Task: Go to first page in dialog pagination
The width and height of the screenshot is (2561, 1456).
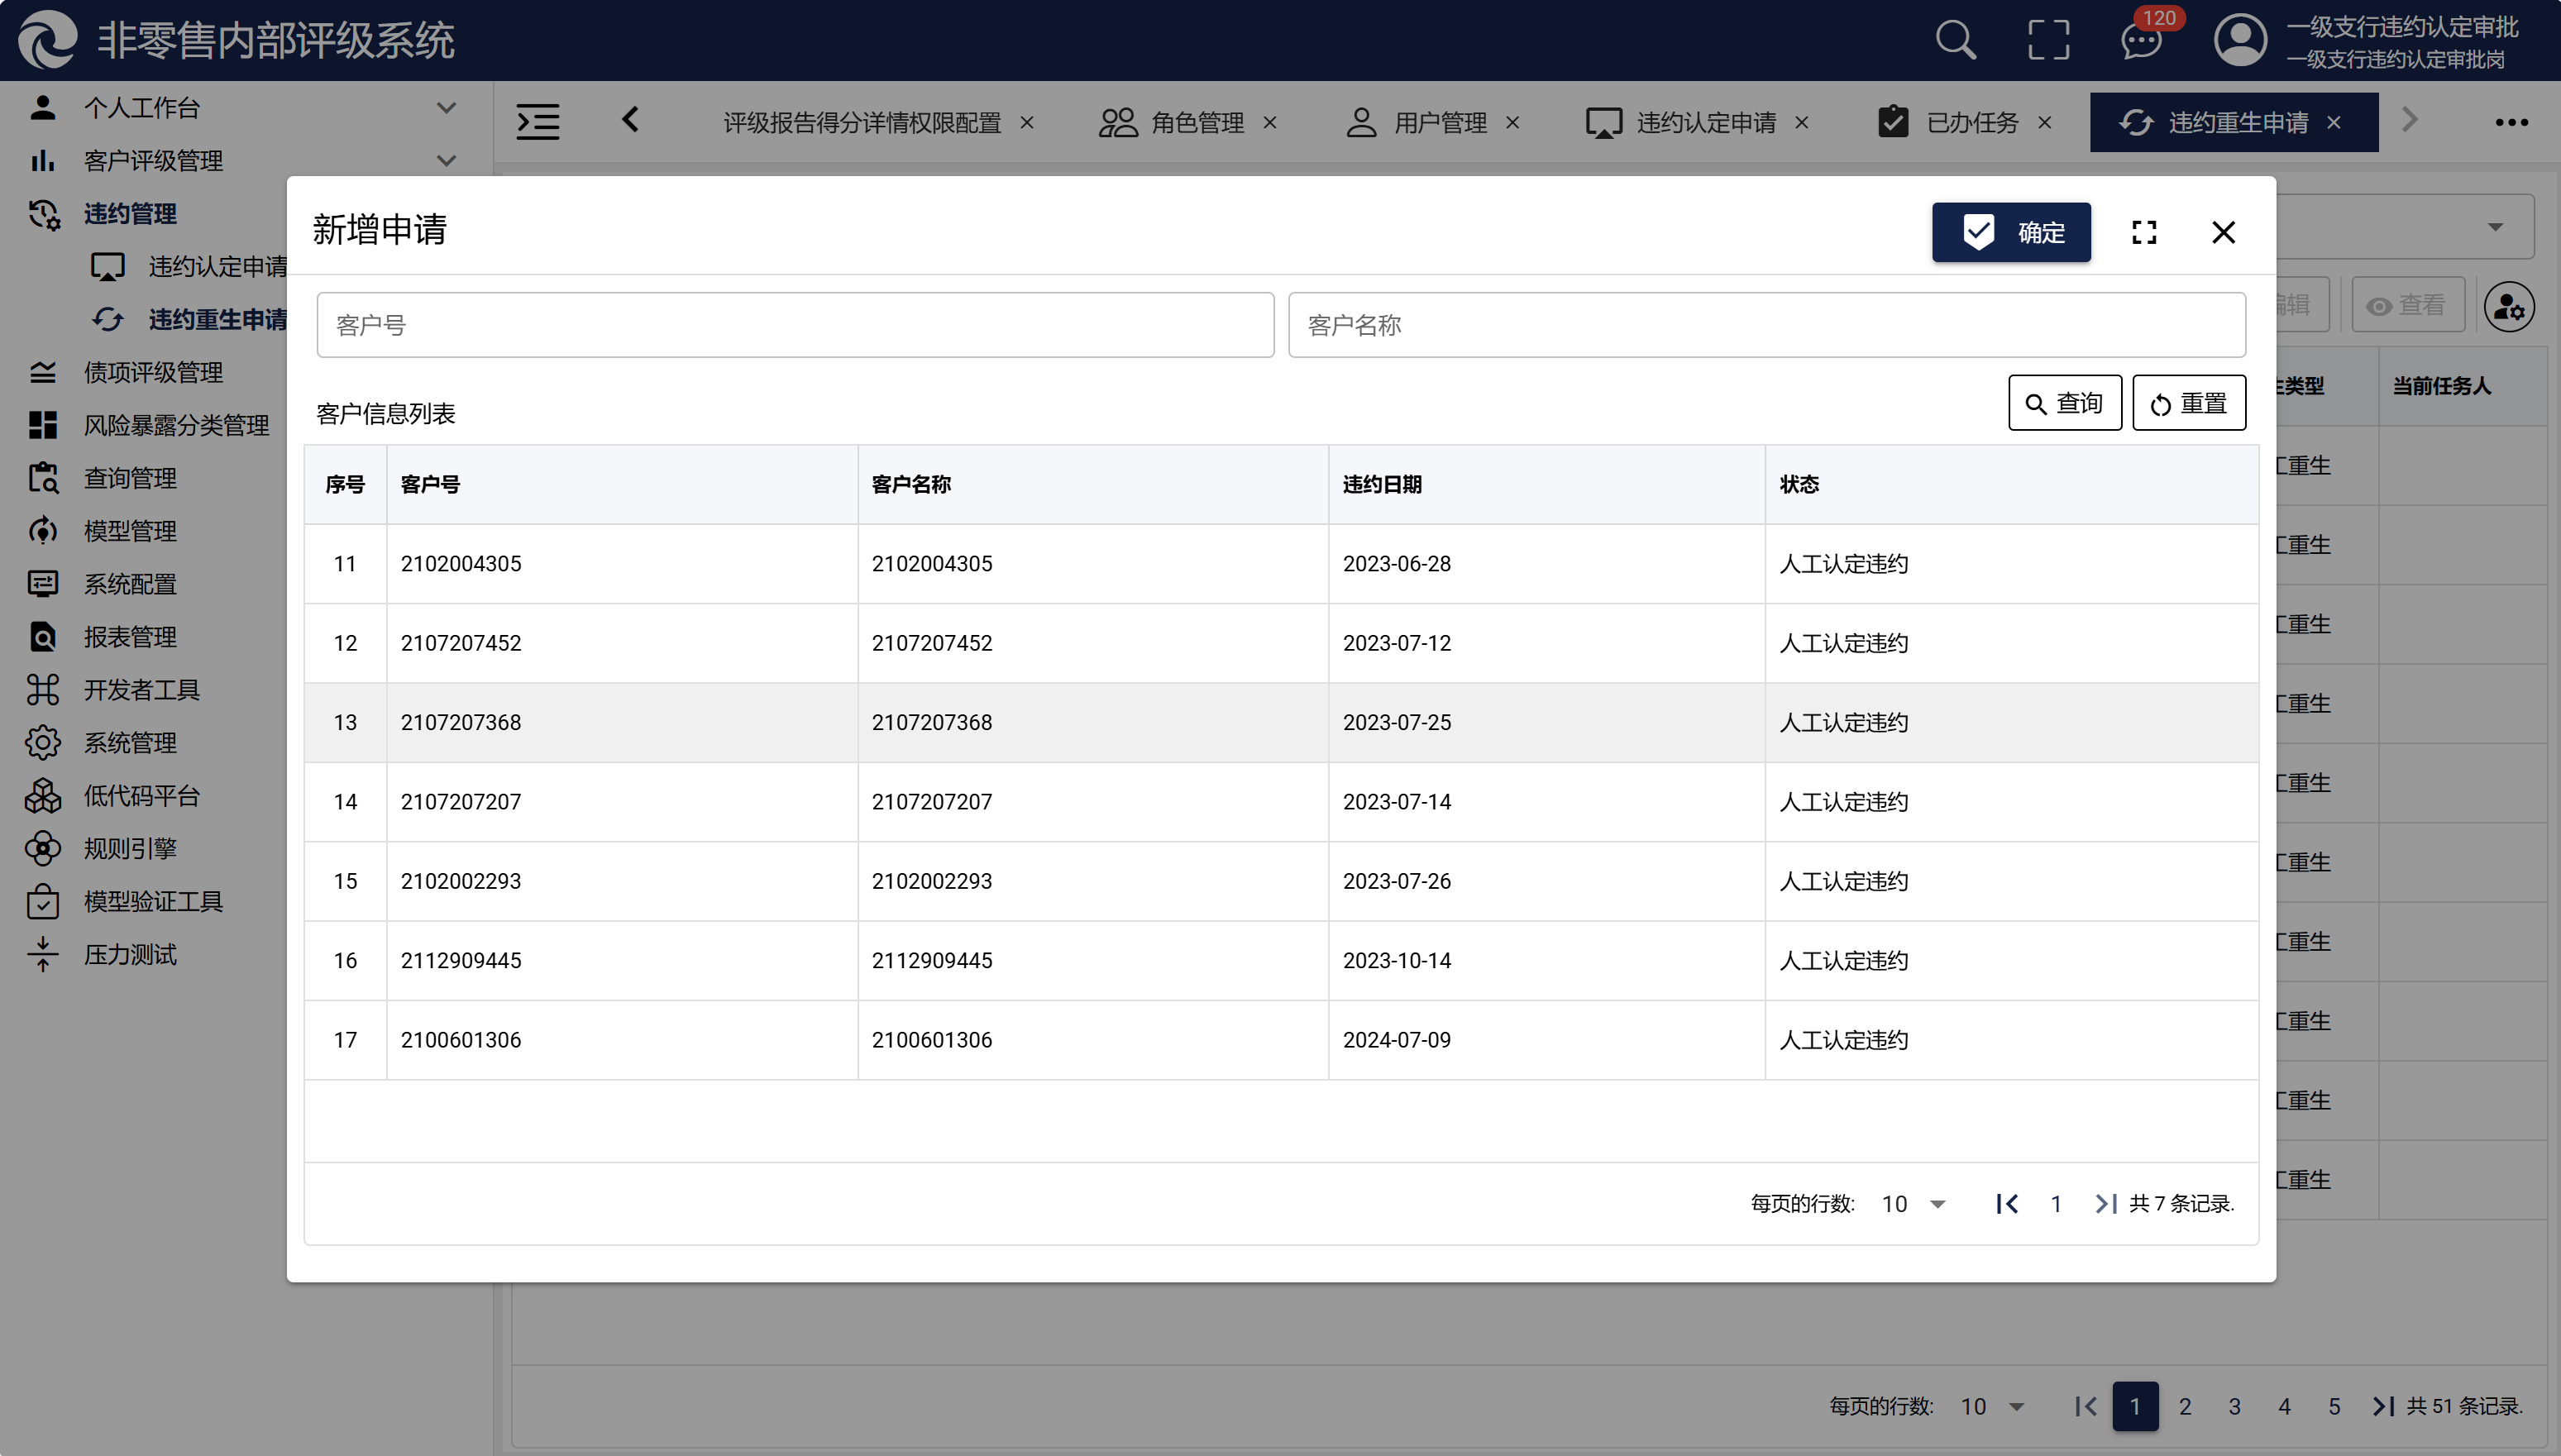Action: click(x=2006, y=1204)
